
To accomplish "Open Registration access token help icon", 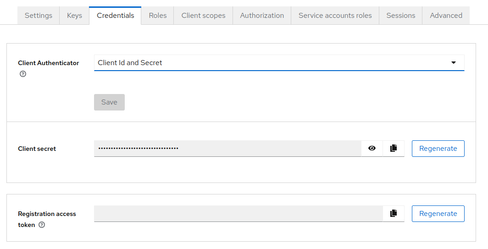I will [42, 225].
